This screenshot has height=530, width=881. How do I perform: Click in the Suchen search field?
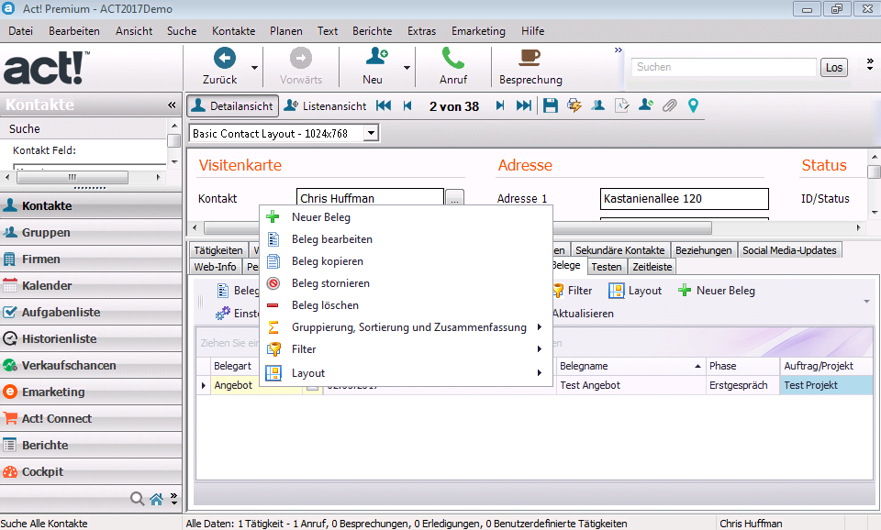(x=724, y=67)
